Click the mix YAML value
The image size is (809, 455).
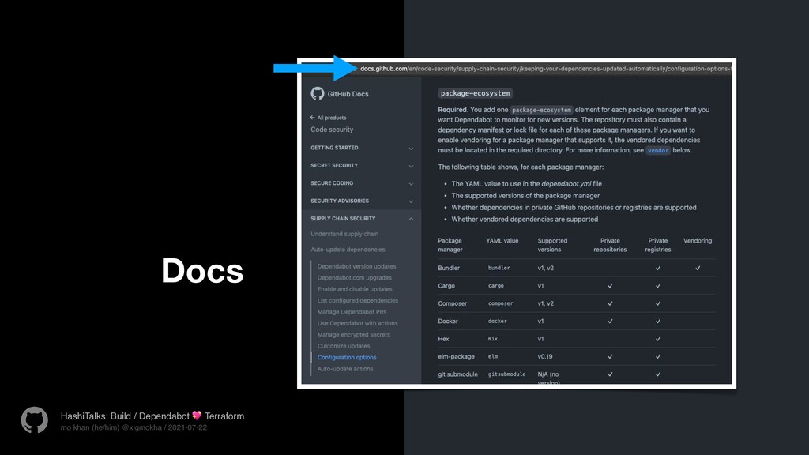(493, 339)
